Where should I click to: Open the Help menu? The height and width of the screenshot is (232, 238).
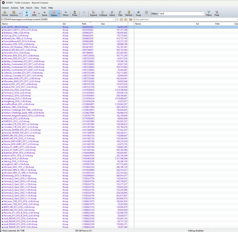[x=51, y=8]
